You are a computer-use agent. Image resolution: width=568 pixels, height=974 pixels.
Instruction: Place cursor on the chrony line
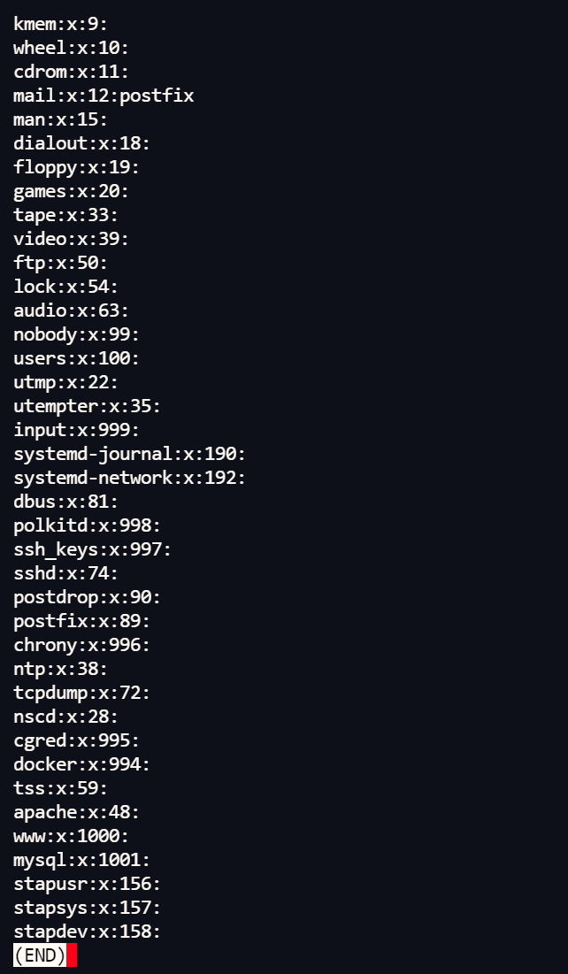tap(82, 645)
